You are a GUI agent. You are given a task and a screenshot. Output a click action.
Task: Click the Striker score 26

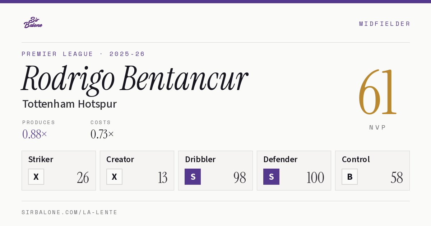coord(83,178)
